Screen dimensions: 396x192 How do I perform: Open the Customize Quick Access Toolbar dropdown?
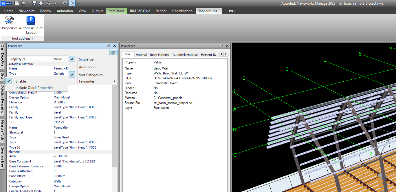coord(78,3)
